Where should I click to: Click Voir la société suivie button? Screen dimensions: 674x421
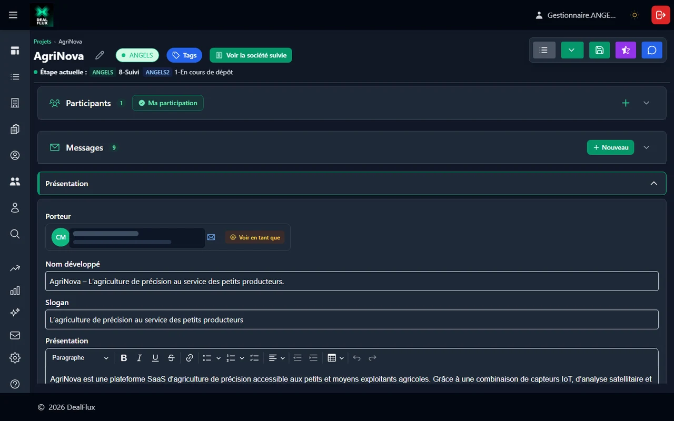click(251, 55)
